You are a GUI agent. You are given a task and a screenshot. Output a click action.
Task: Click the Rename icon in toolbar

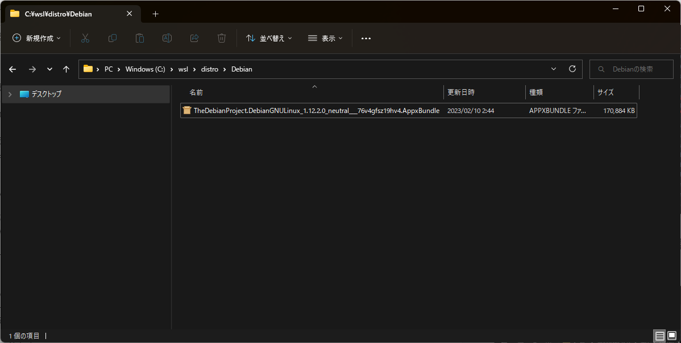(x=167, y=38)
